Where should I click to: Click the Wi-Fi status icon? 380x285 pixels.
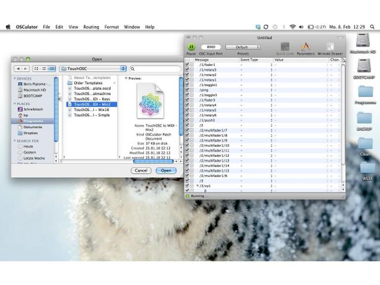pyautogui.click(x=293, y=27)
